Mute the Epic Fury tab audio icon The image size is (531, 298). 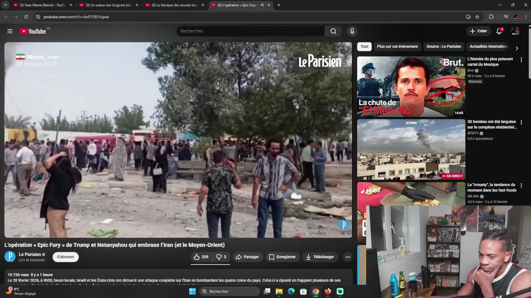[x=262, y=5]
